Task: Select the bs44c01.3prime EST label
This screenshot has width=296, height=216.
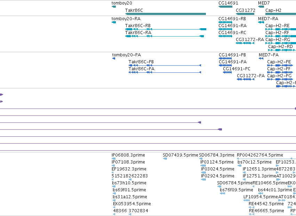Action: coord(275,190)
